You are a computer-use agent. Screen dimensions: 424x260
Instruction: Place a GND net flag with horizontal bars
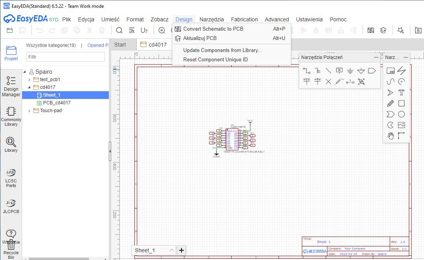coord(350,71)
